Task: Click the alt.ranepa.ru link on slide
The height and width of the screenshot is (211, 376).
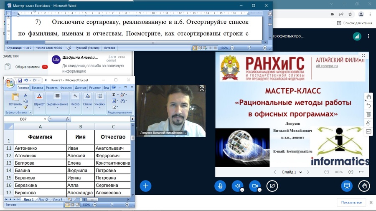Action: [327, 66]
